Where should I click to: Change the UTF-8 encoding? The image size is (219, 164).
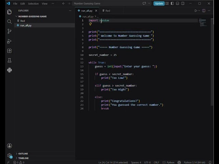147,163
